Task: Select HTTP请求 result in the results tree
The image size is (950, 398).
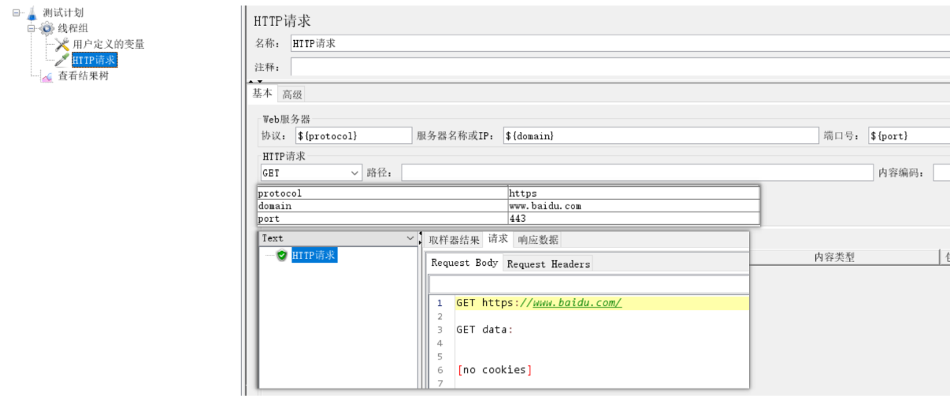Action: (314, 256)
